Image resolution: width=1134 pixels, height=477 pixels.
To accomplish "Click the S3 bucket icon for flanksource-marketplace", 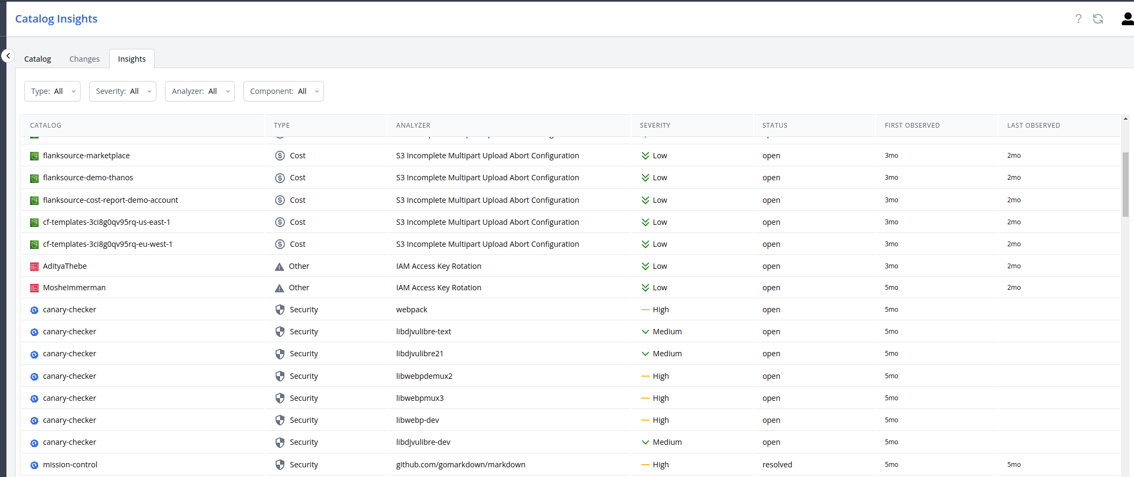I will pyautogui.click(x=34, y=156).
